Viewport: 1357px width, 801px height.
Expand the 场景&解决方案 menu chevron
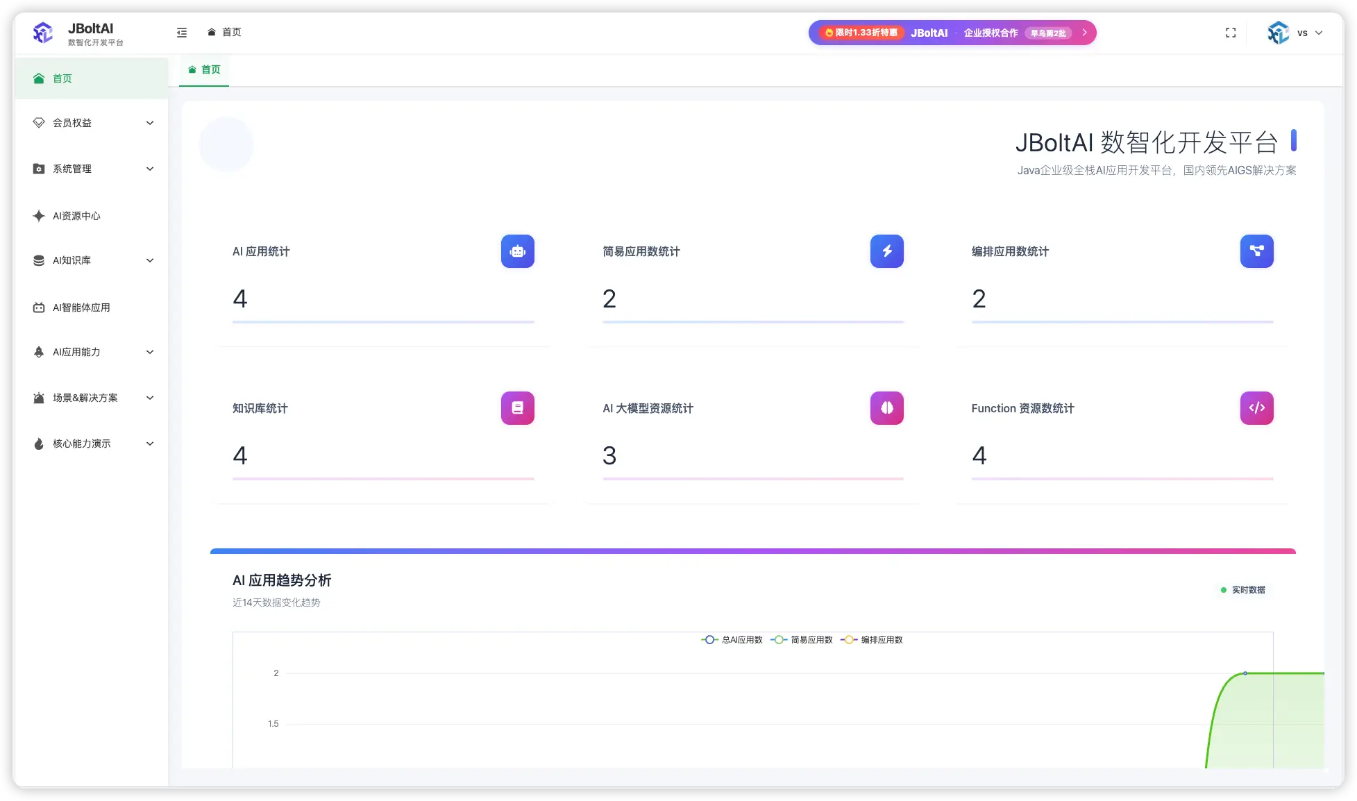(150, 398)
